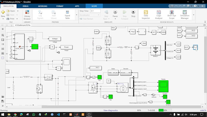Screen dimensions: 207x117
Task: Click the Image tool in the palette
Action: (3, 53)
